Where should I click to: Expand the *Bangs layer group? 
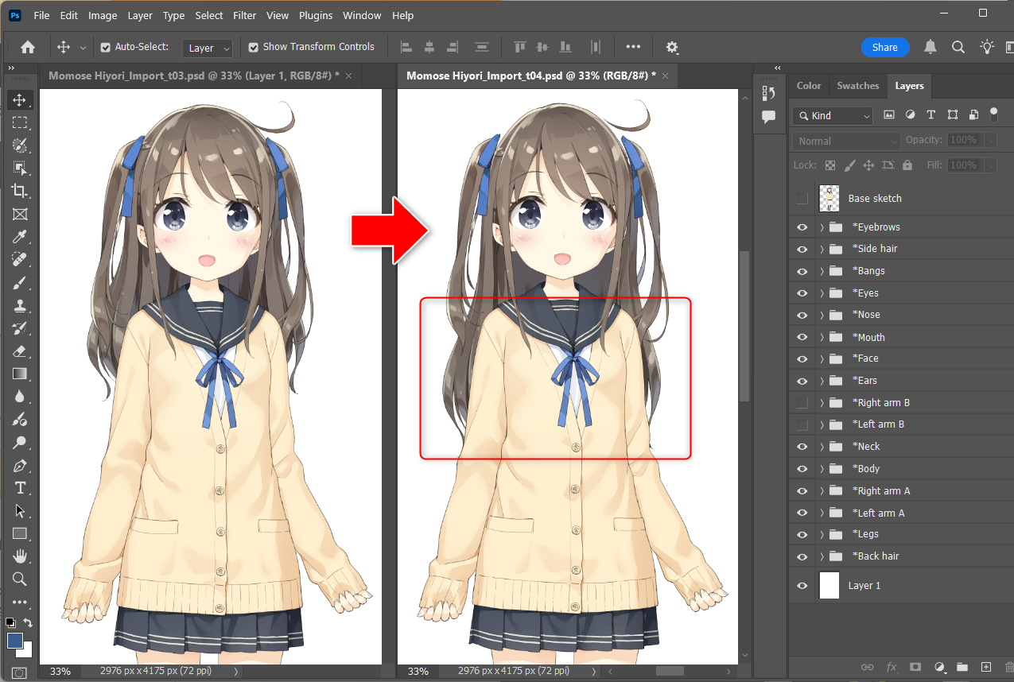(x=822, y=271)
